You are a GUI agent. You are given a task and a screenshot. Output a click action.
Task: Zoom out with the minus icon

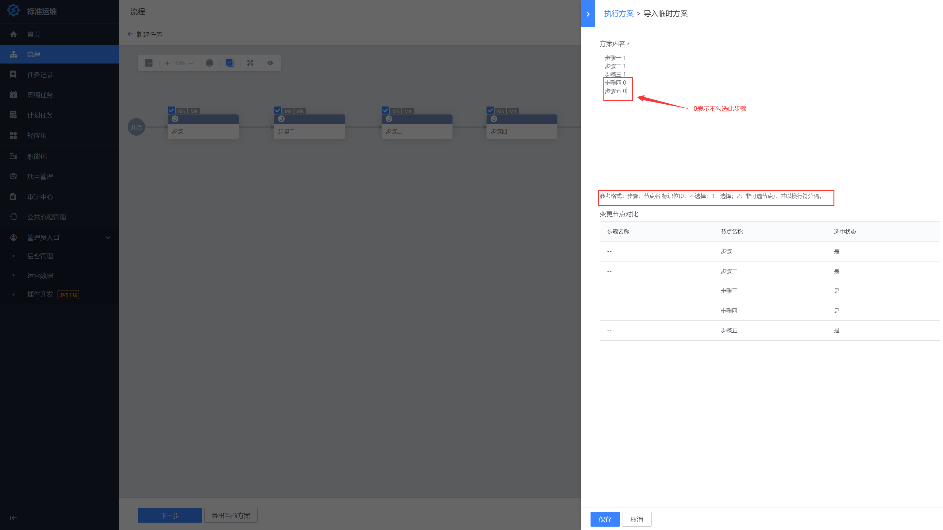tap(191, 63)
